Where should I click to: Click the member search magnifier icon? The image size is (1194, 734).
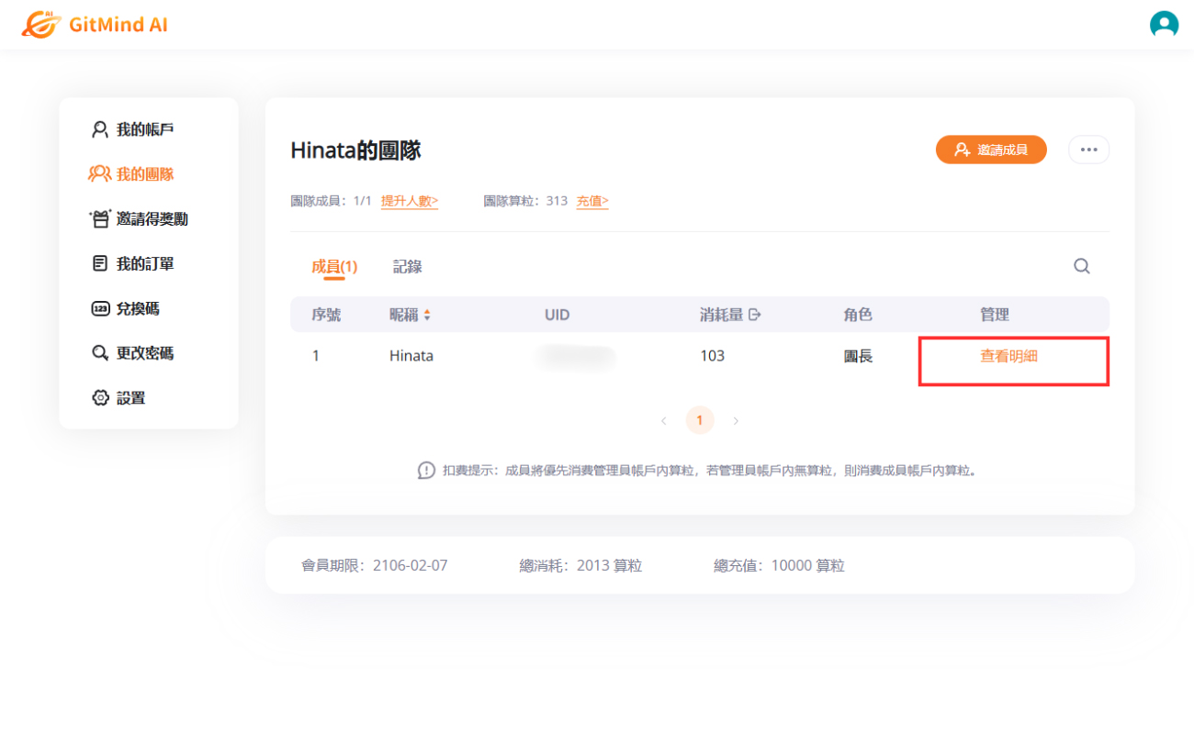(1082, 266)
